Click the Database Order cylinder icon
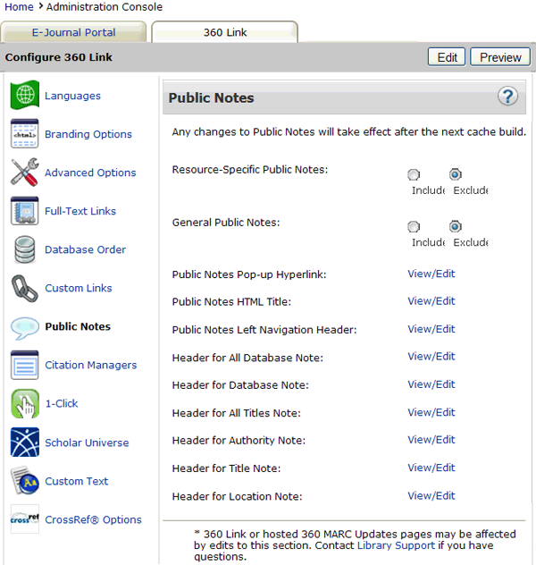536x565 pixels. pos(24,249)
